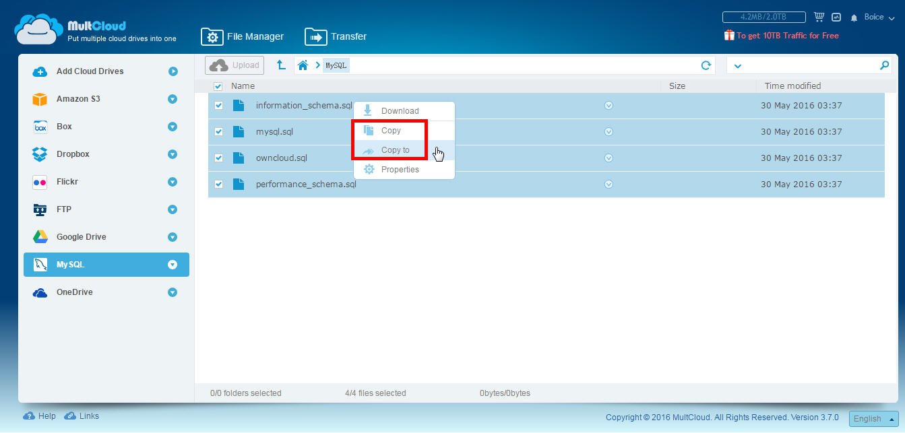Click the Upload button
This screenshot has height=433, width=905.
click(235, 65)
